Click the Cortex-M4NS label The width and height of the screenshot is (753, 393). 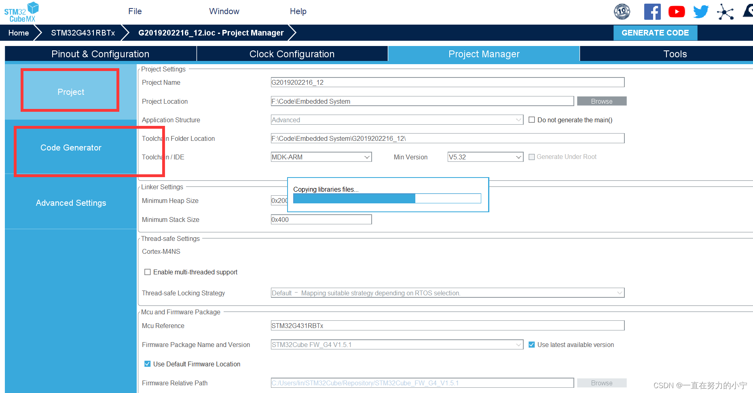[161, 251]
